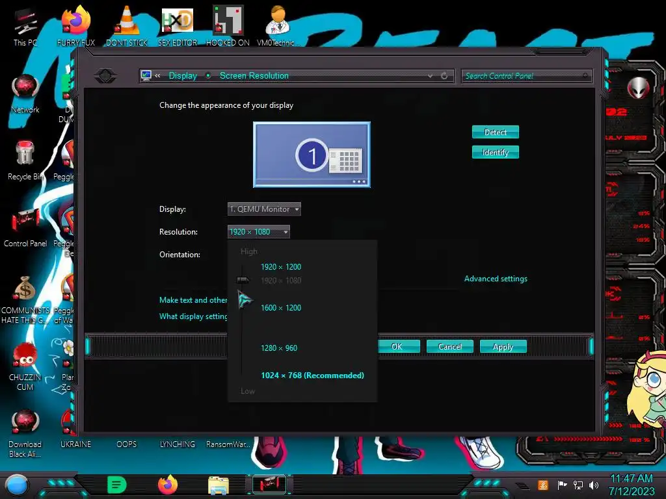This screenshot has height=499, width=666.
Task: Refresh the Screen Resolution page
Action: click(444, 76)
